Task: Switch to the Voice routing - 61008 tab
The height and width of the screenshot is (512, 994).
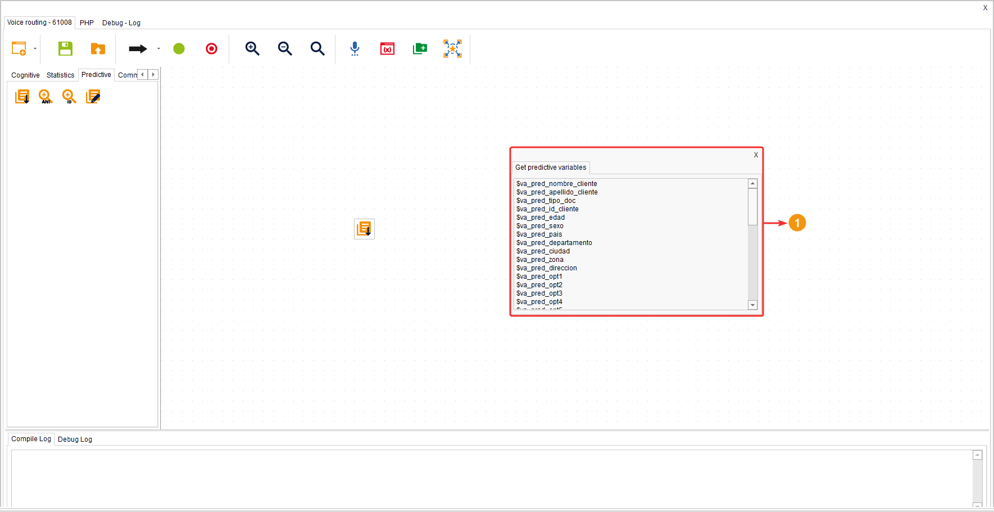Action: 39,22
